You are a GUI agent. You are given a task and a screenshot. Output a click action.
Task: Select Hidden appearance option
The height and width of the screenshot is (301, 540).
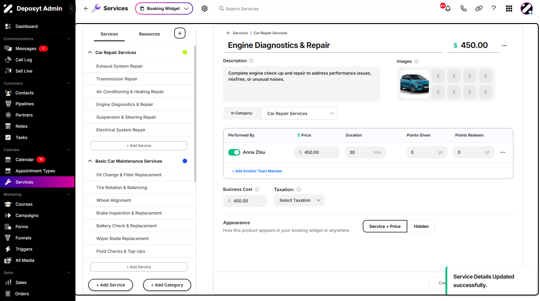click(421, 226)
